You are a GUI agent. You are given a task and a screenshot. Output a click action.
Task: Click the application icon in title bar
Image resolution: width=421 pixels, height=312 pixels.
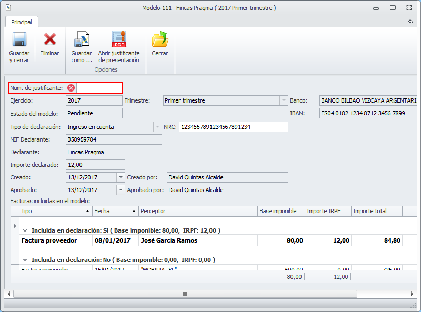click(x=8, y=8)
